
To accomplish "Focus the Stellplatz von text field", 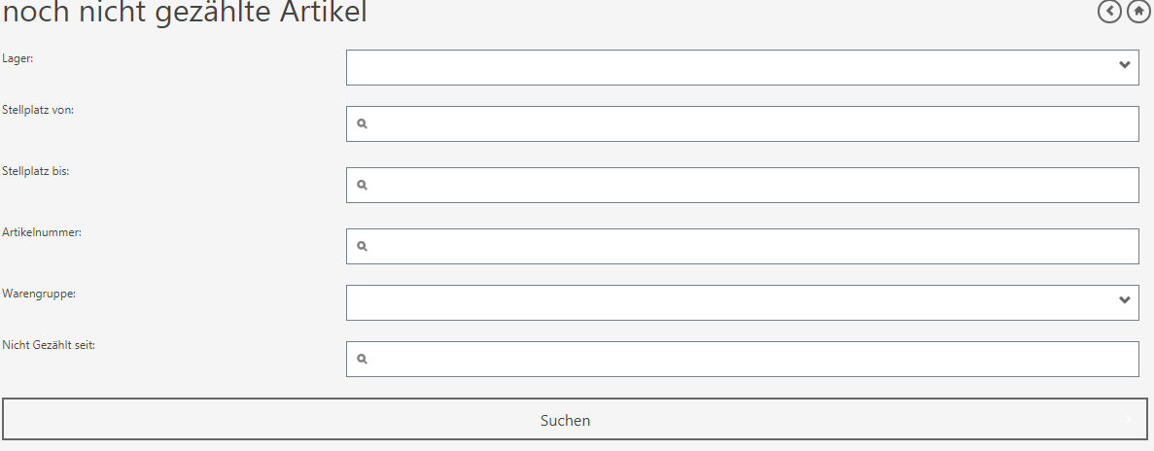I will (x=749, y=124).
